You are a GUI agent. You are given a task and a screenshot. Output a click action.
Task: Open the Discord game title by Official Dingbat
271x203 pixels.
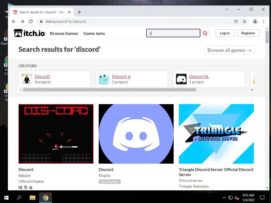[26, 169]
